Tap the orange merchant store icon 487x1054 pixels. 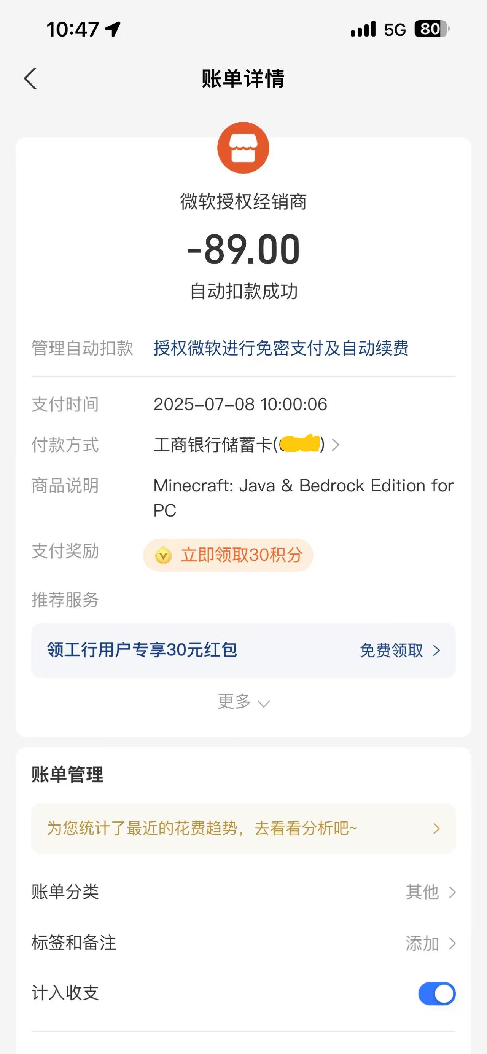click(x=243, y=148)
